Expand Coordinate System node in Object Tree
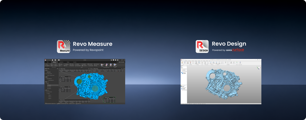Screen dimensions: 306x120 tap(45, 74)
